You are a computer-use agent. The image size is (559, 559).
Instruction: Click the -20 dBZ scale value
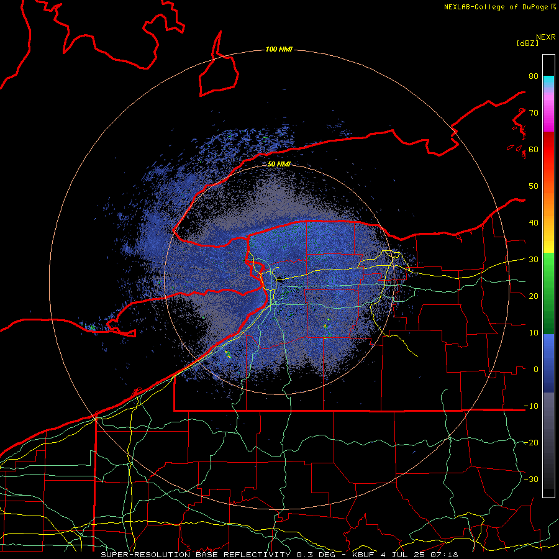point(531,443)
